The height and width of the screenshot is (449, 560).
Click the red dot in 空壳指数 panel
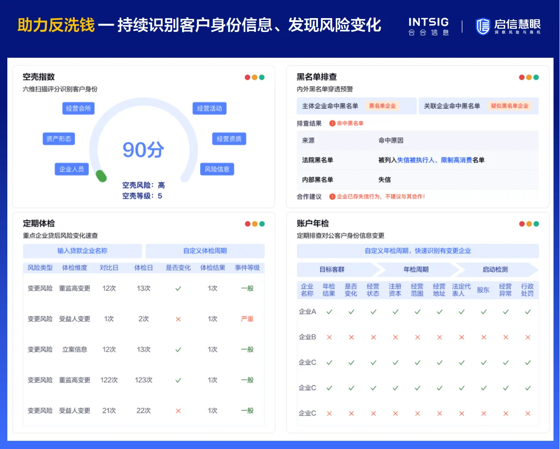[247, 78]
